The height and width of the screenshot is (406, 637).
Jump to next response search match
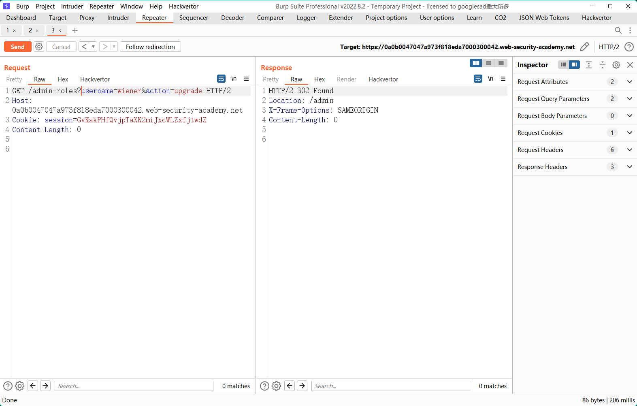[x=303, y=386]
